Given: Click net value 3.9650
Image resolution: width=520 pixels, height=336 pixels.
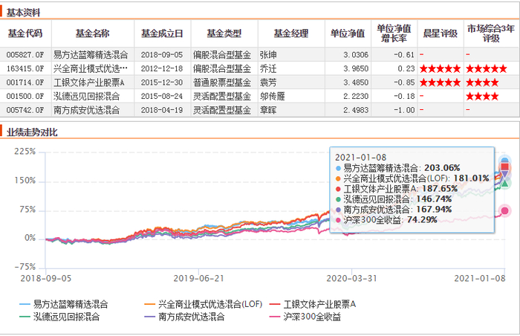Looking at the screenshot, I should (356, 68).
